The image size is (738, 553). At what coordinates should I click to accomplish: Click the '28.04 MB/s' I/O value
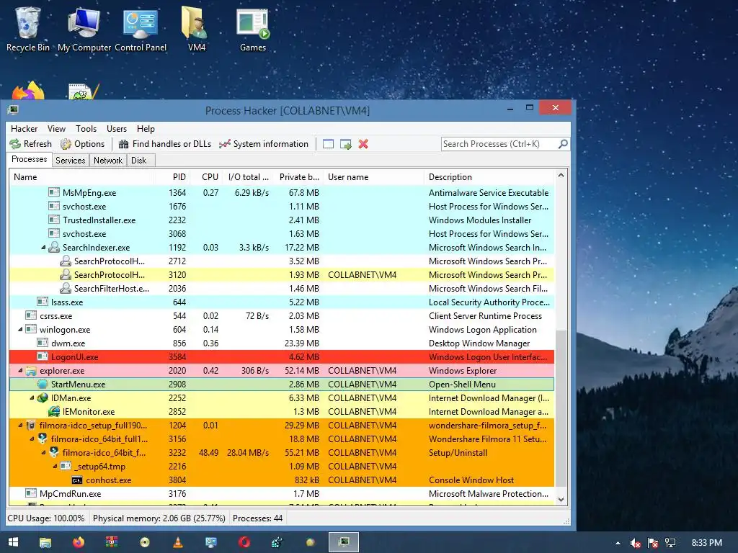(x=248, y=452)
